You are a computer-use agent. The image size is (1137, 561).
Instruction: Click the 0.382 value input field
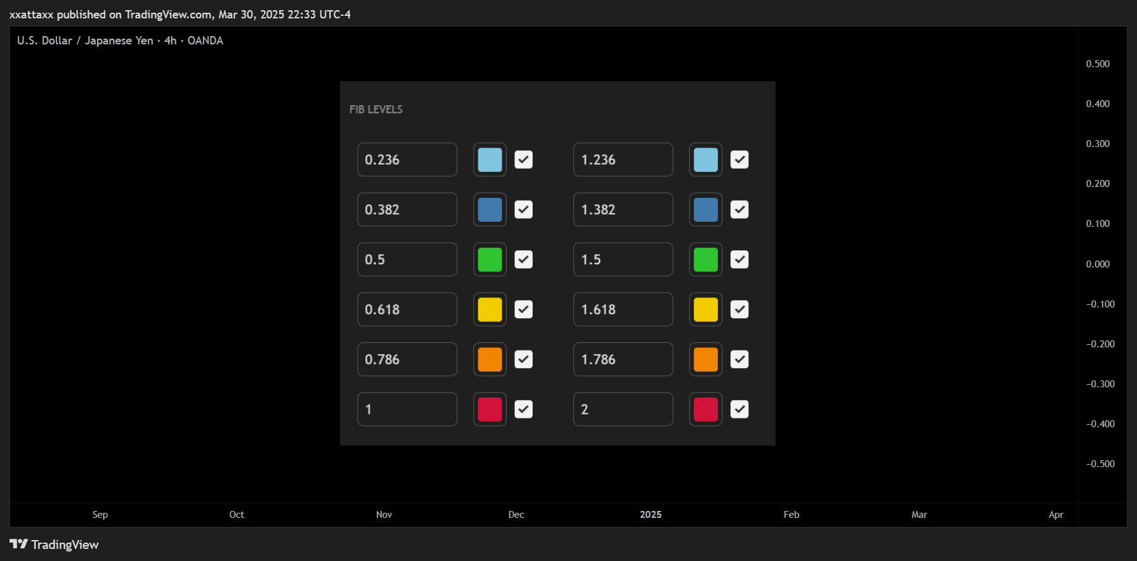tap(407, 210)
